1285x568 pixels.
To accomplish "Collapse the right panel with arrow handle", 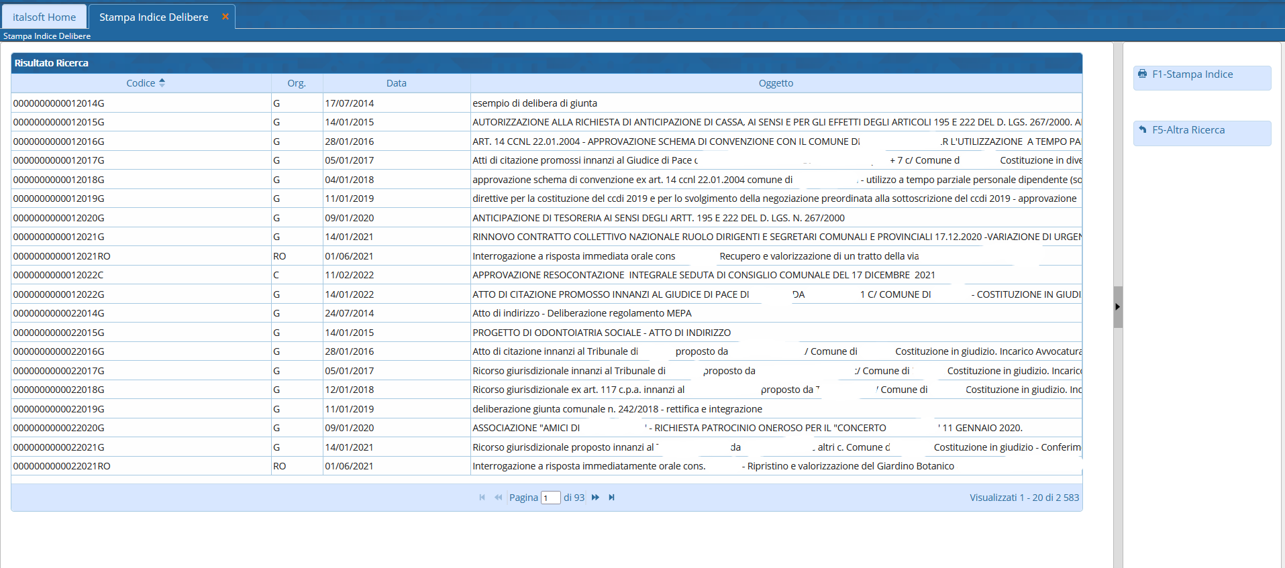I will coord(1117,307).
